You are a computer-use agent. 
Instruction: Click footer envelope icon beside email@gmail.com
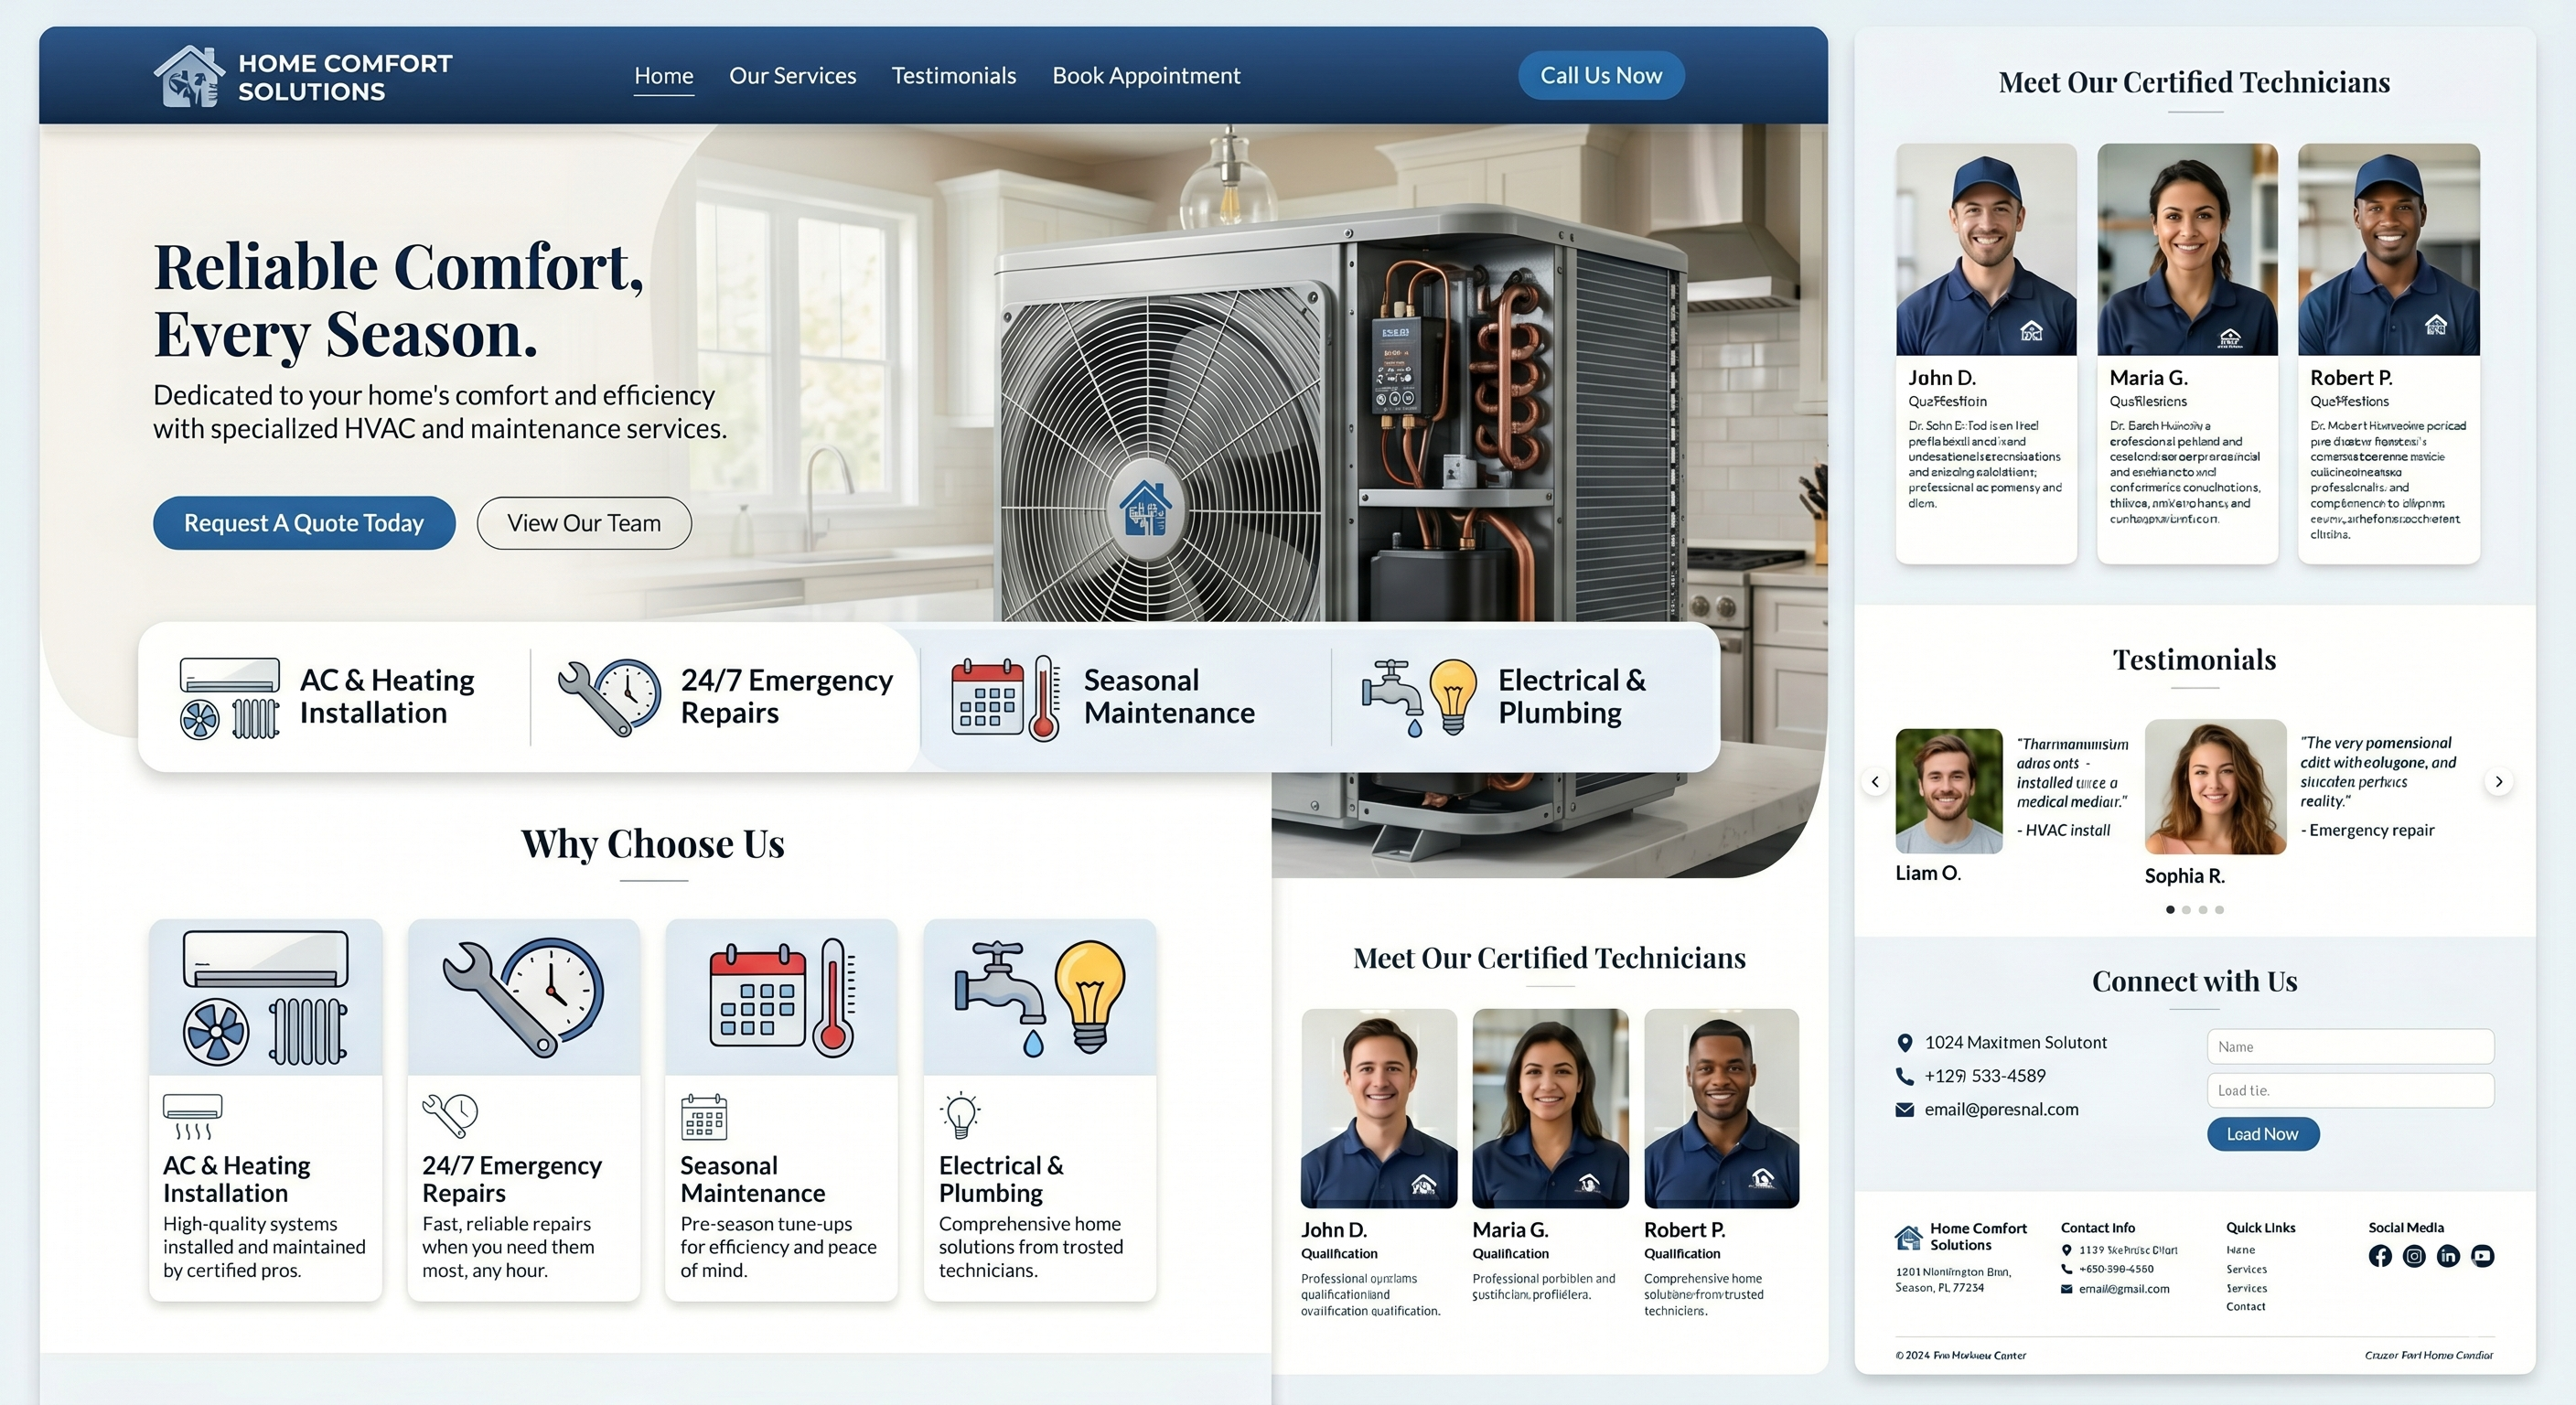(x=2067, y=1289)
